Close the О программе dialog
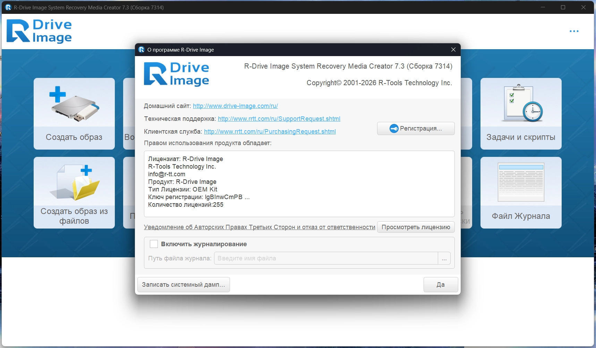The height and width of the screenshot is (348, 596). [453, 50]
